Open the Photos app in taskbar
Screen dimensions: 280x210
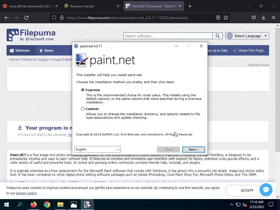(74, 205)
